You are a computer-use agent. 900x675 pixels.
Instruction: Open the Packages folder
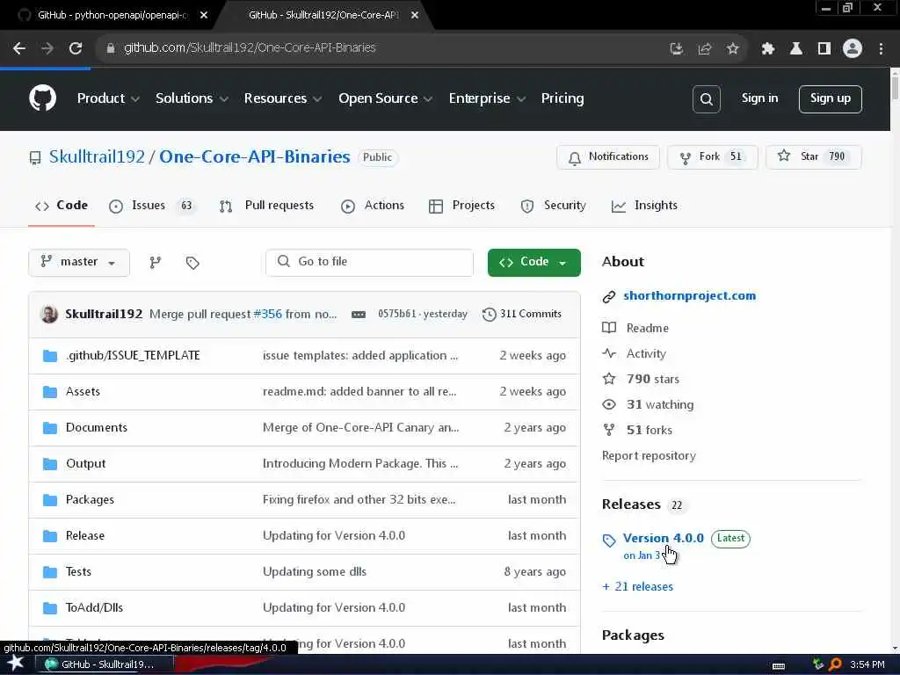(x=90, y=500)
